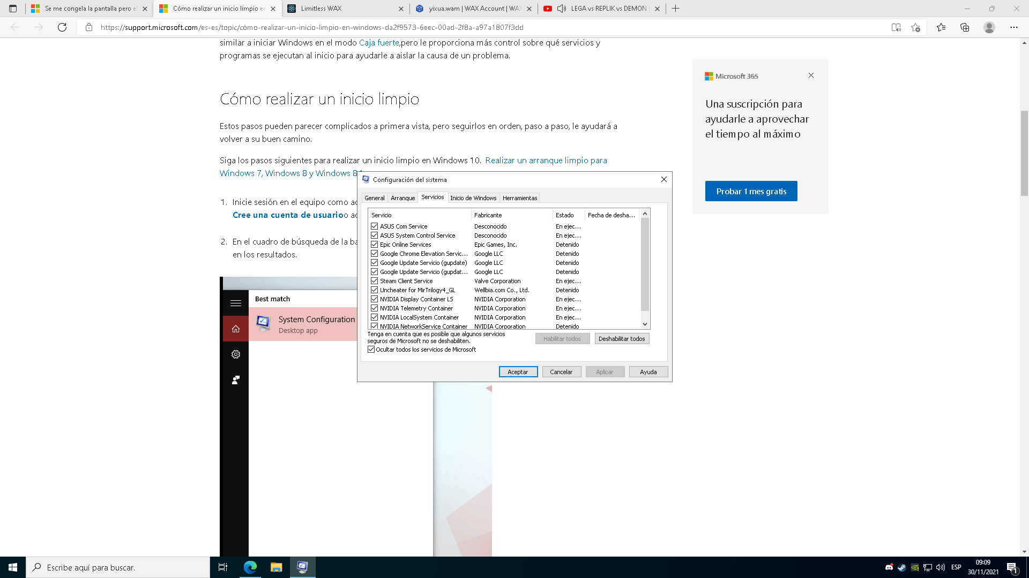1029x578 pixels.
Task: Click the Steam tray icon
Action: click(x=902, y=567)
